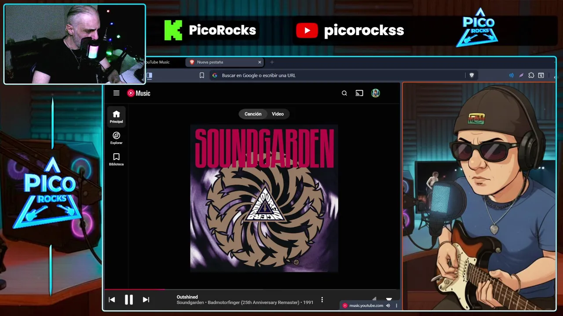Click the YouTube picorockss banner
Image resolution: width=563 pixels, height=316 pixels.
pos(350,30)
